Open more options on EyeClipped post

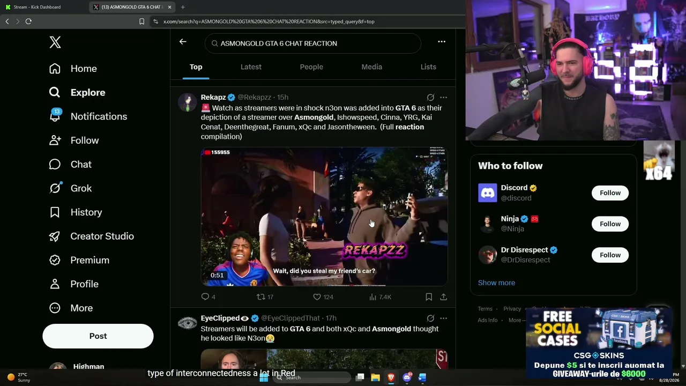click(x=443, y=318)
